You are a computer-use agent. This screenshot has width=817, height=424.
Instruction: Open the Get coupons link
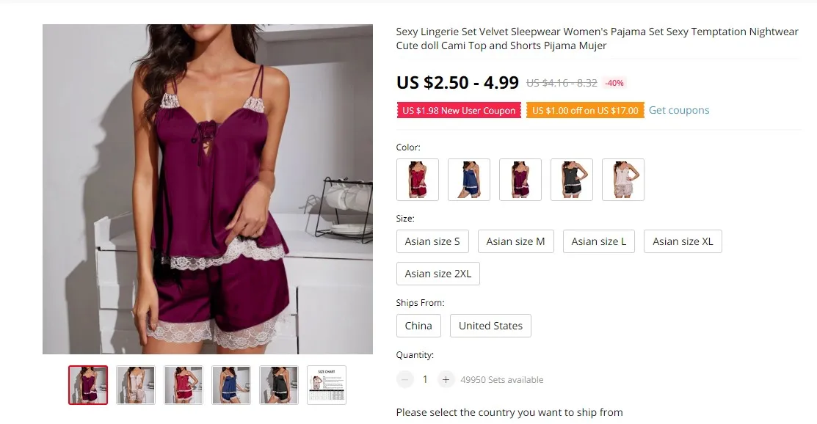click(679, 111)
